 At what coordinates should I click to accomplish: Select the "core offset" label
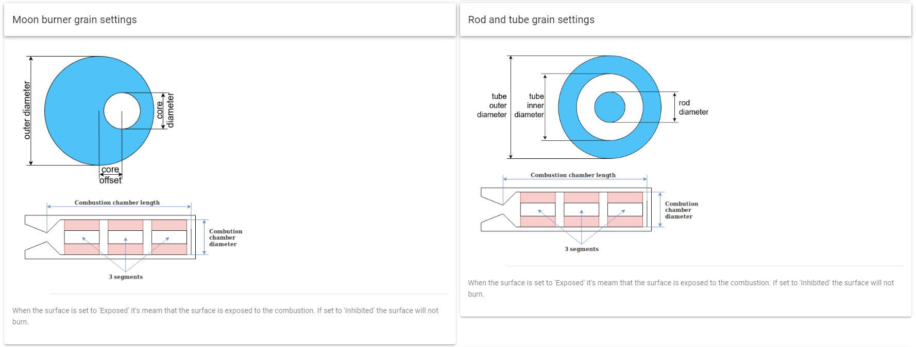coord(110,175)
